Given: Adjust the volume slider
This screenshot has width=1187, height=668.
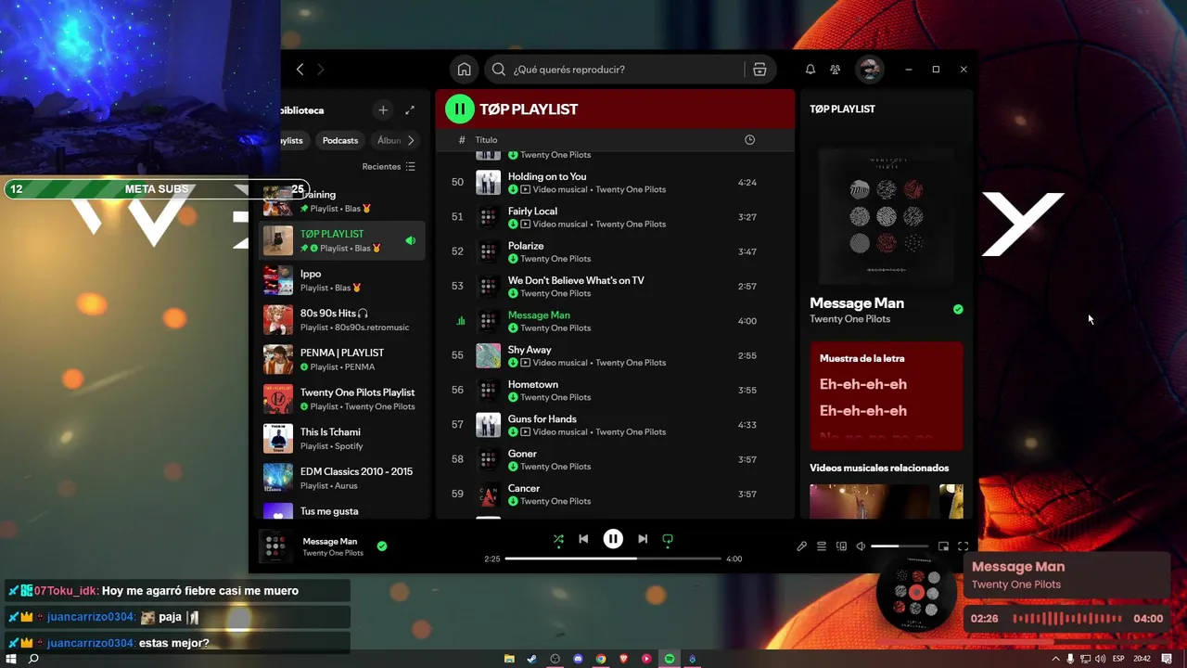Looking at the screenshot, I should 900,546.
